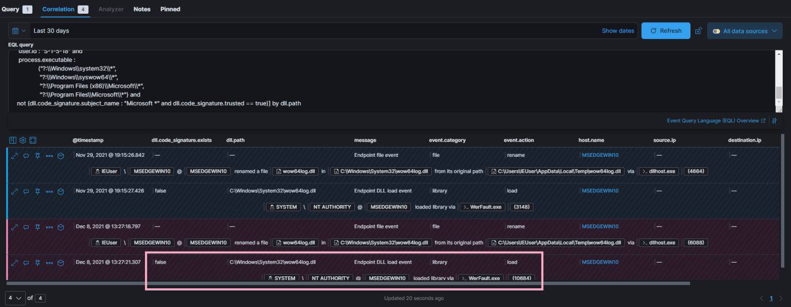791x307 pixels.
Task: Enter full screen via header icon
Action: pyautogui.click(x=33, y=140)
